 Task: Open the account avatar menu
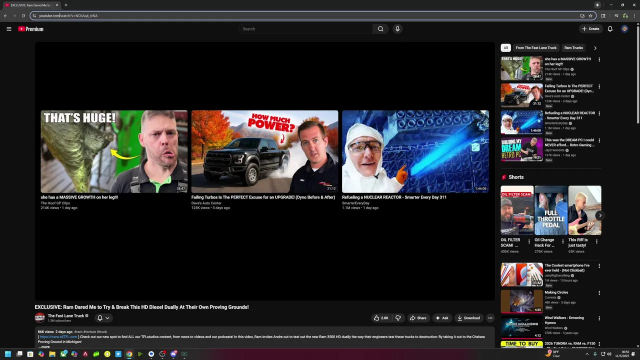tap(624, 29)
